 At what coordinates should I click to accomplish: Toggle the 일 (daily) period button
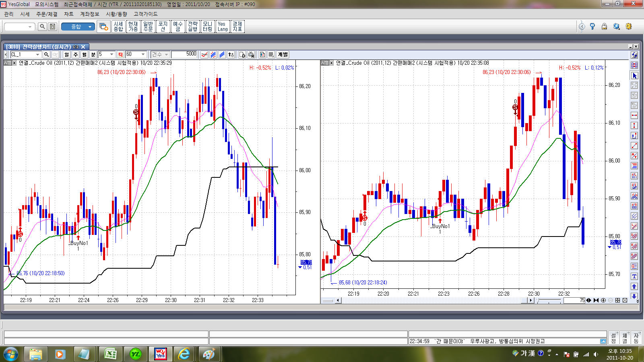point(67,55)
